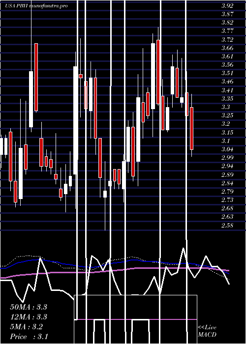This screenshot has height=344, width=246.
Task: Pick the 3.66 price axis value
Action: coord(227,48)
